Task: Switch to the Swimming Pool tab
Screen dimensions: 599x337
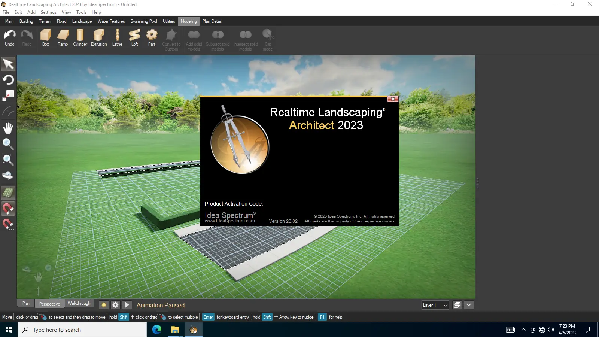Action: (144, 21)
